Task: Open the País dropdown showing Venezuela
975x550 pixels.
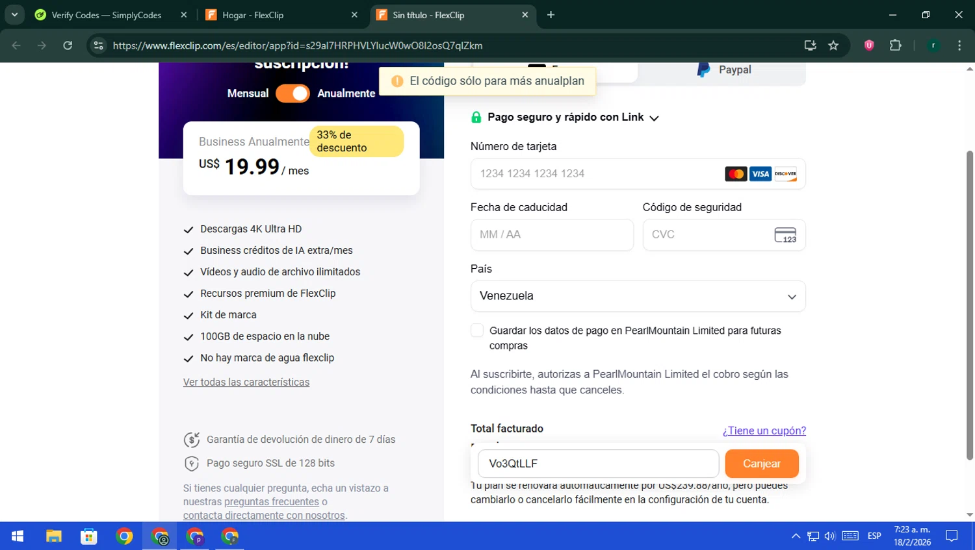Action: [638, 296]
